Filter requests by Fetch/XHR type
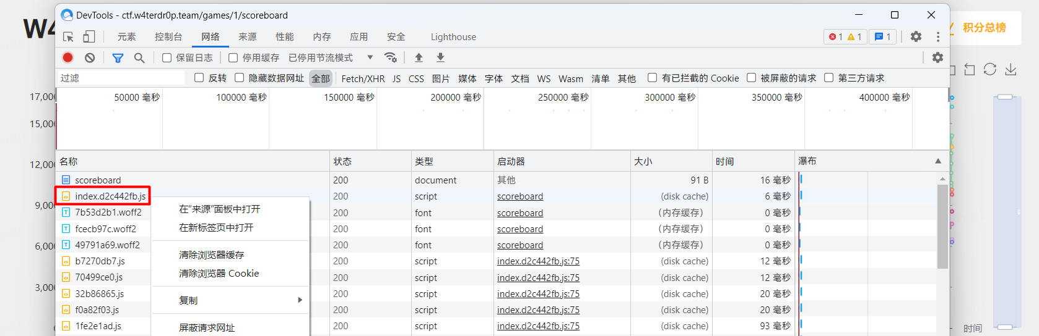The height and width of the screenshot is (336, 1039). pyautogui.click(x=363, y=78)
